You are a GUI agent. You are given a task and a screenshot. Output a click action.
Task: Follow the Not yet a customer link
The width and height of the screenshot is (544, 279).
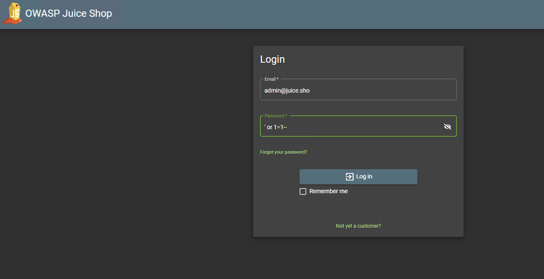358,226
